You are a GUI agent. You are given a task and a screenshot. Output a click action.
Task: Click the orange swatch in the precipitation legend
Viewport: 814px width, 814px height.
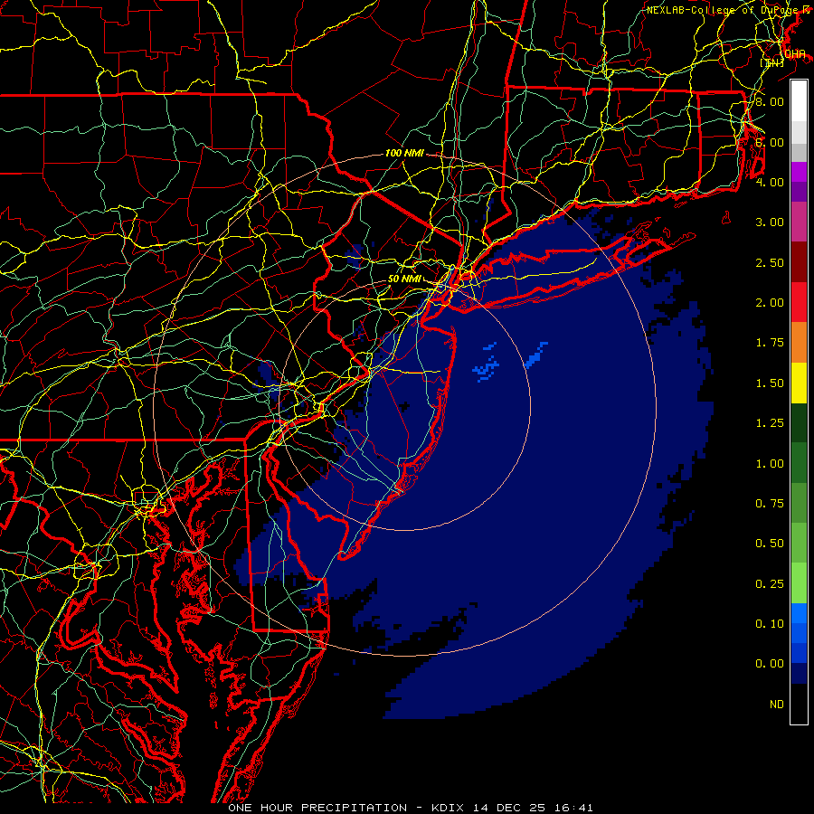point(799,342)
